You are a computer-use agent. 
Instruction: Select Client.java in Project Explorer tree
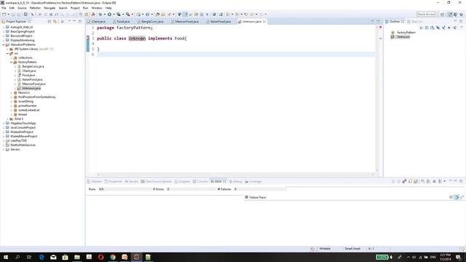coord(29,71)
